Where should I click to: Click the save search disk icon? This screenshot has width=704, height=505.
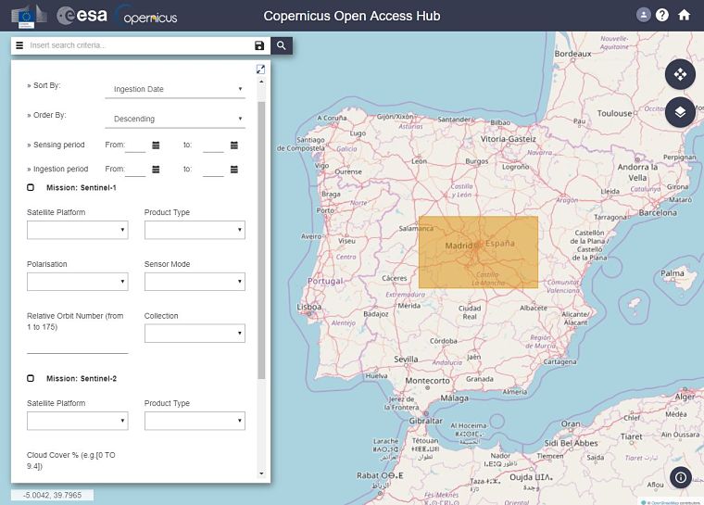click(259, 45)
